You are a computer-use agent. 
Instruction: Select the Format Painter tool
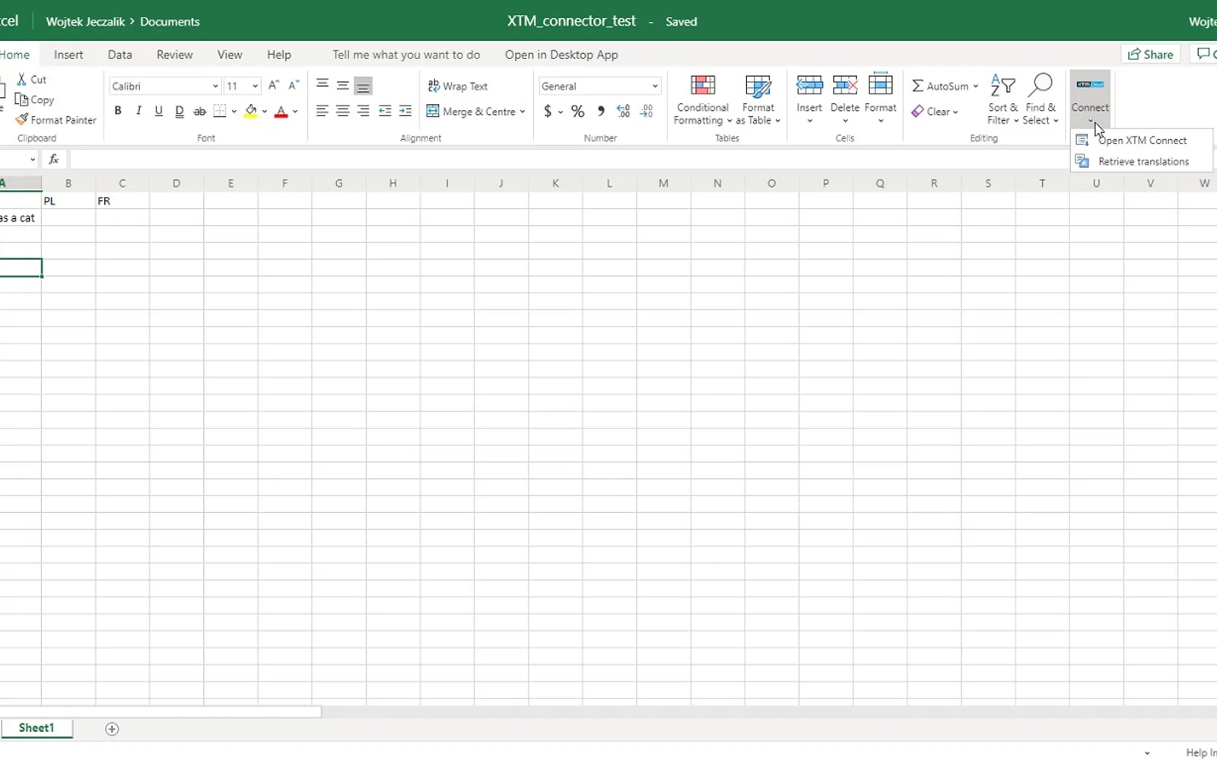pos(56,120)
